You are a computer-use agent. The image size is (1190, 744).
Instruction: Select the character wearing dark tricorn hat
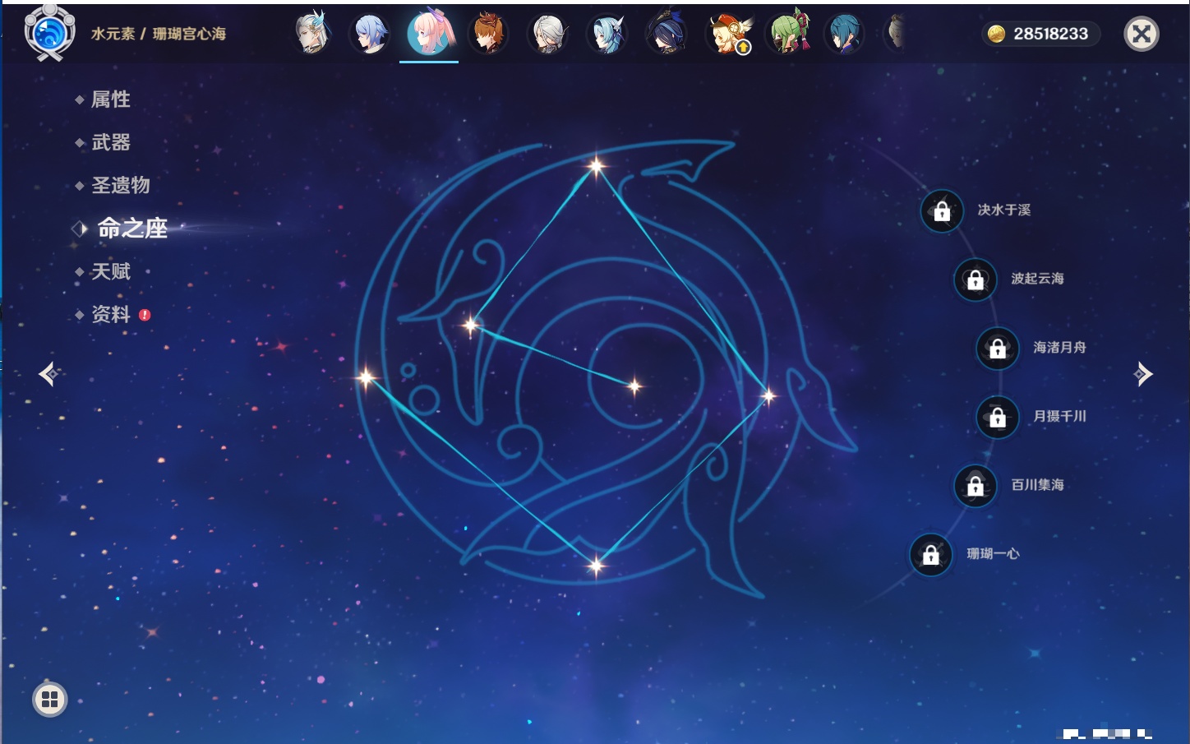(x=666, y=34)
